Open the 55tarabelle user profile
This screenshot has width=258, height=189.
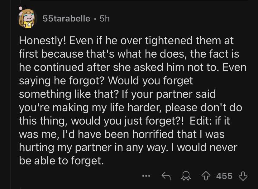click(x=66, y=18)
